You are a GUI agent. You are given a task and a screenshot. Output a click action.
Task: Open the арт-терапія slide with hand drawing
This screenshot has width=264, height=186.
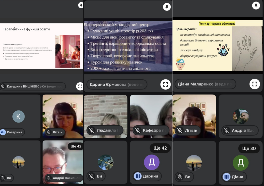217,46
